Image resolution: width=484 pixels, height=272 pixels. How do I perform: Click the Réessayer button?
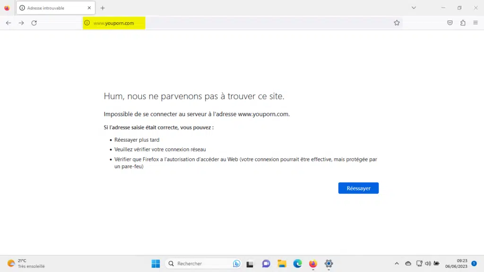358,188
